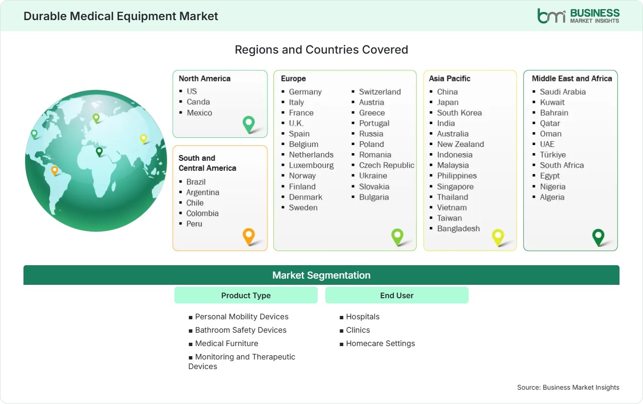Click 'Taiwan' in the Asia Pacific list
This screenshot has height=404, width=643.
click(x=449, y=218)
